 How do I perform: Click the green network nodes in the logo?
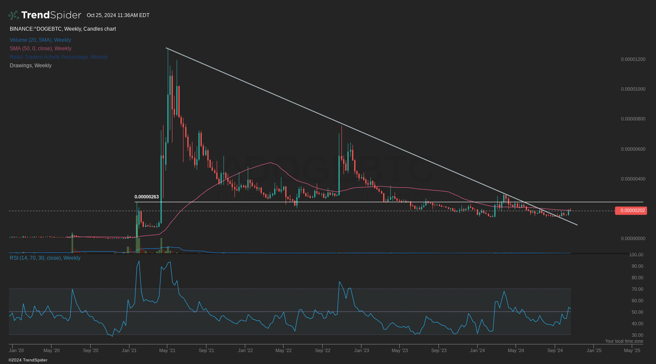point(13,15)
